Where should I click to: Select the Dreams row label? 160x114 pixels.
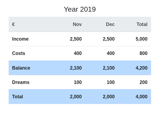click(21, 82)
